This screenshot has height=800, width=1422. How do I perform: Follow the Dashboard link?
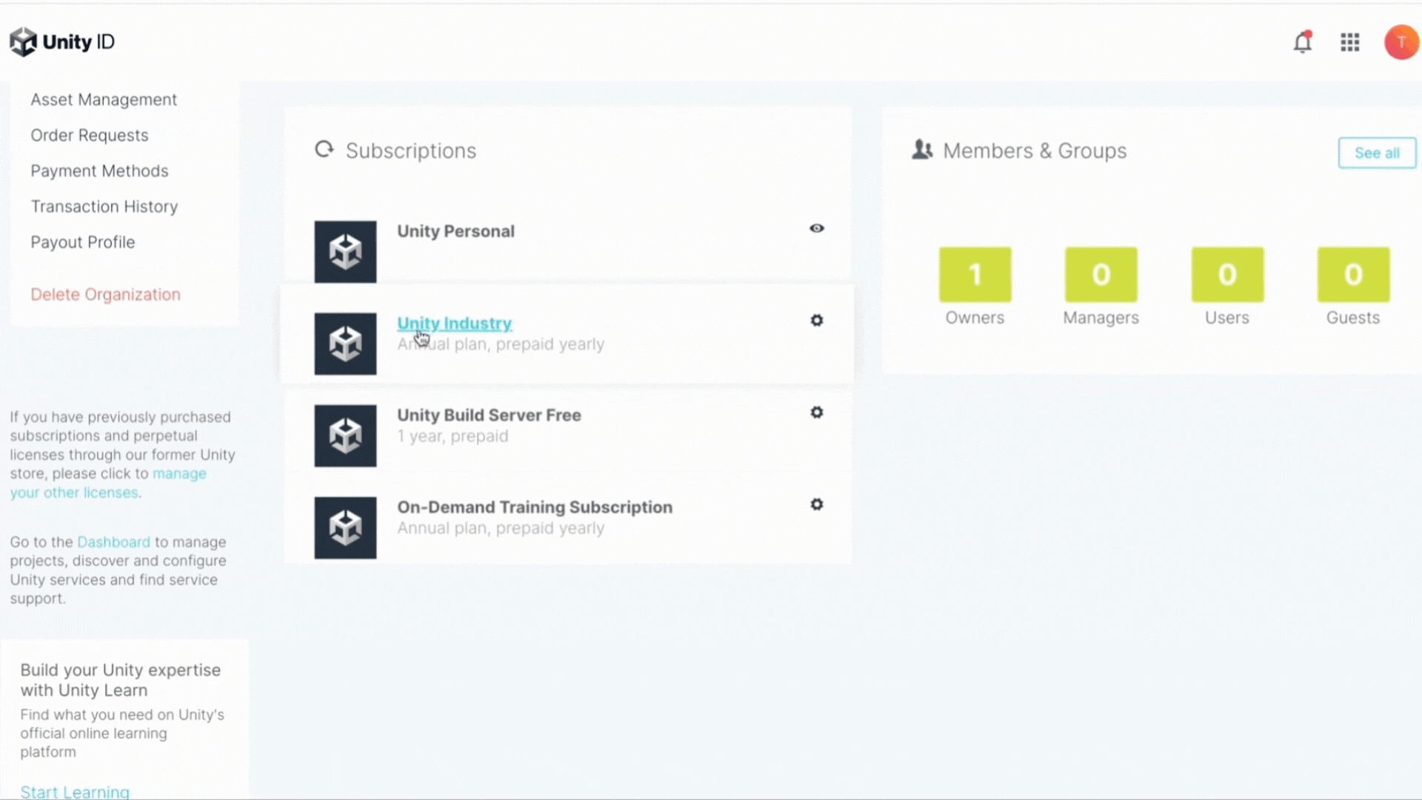tap(113, 542)
